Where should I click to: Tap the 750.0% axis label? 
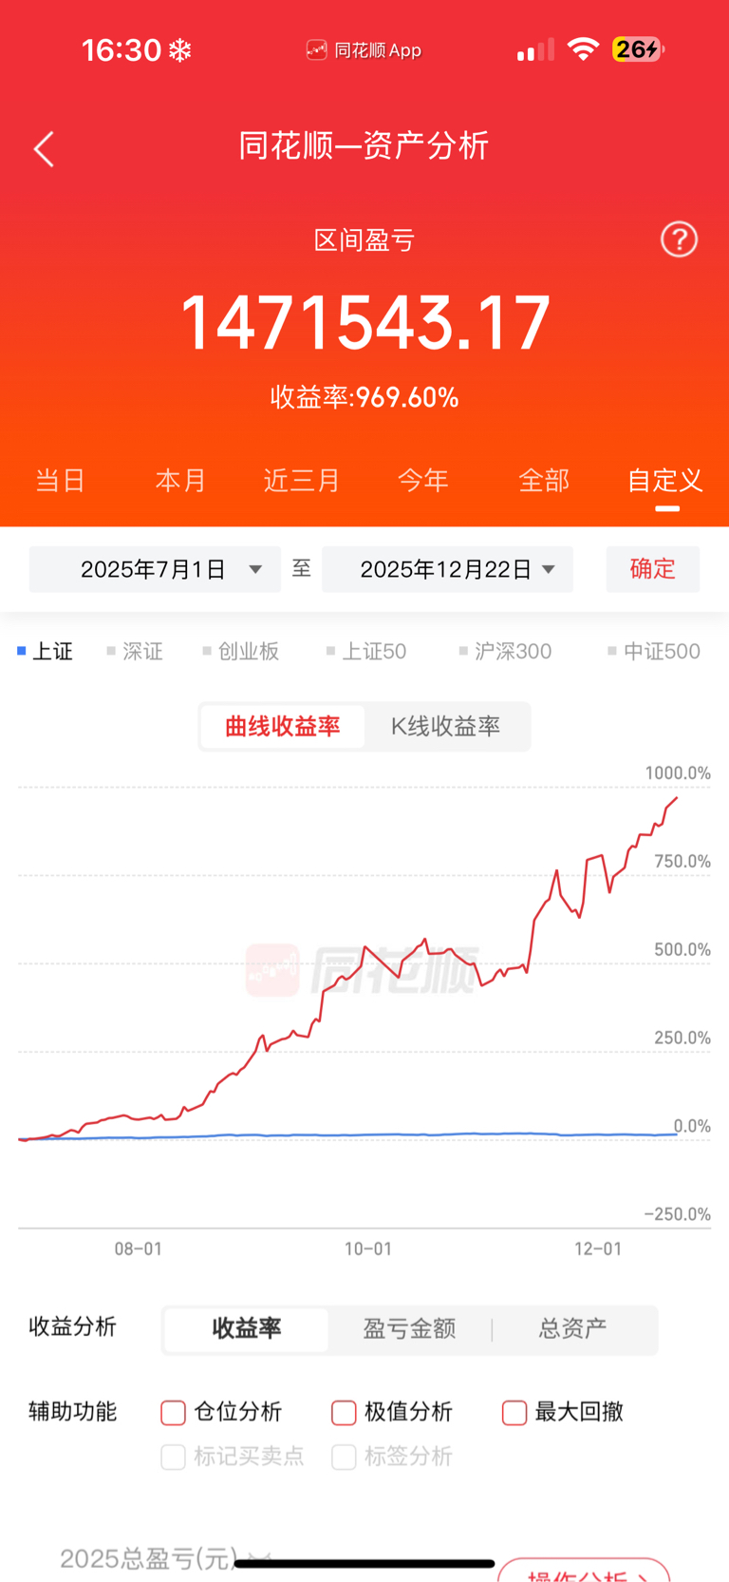(682, 862)
